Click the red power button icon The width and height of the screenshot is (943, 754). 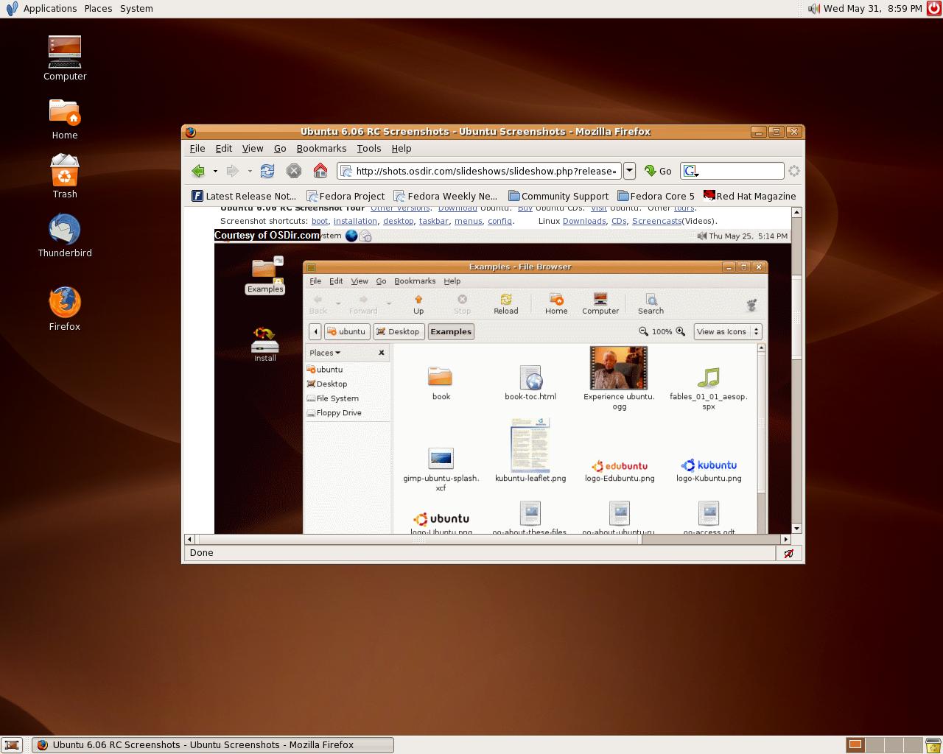click(934, 8)
